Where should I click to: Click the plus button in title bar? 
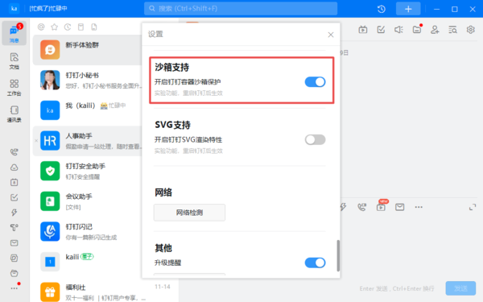[408, 9]
